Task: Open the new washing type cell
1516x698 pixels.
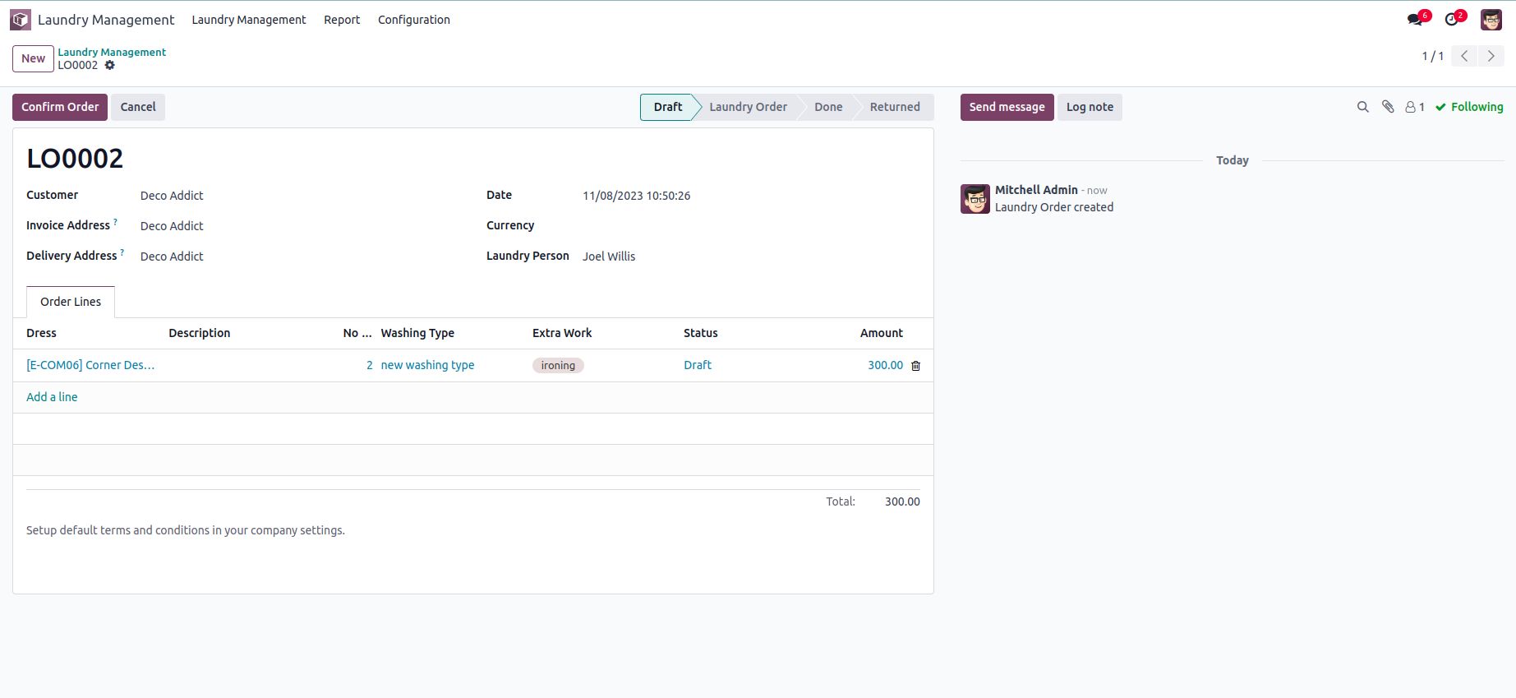Action: [x=451, y=365]
